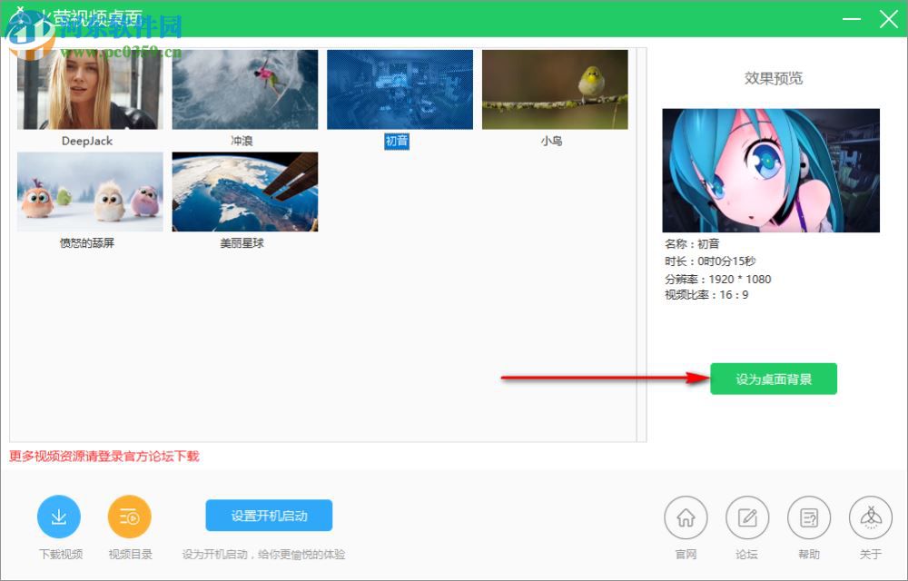Click the 帮助 help icon
The width and height of the screenshot is (908, 581).
(808, 516)
